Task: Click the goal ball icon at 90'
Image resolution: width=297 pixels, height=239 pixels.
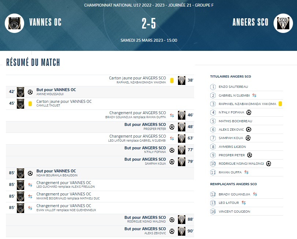Action: pos(172,231)
